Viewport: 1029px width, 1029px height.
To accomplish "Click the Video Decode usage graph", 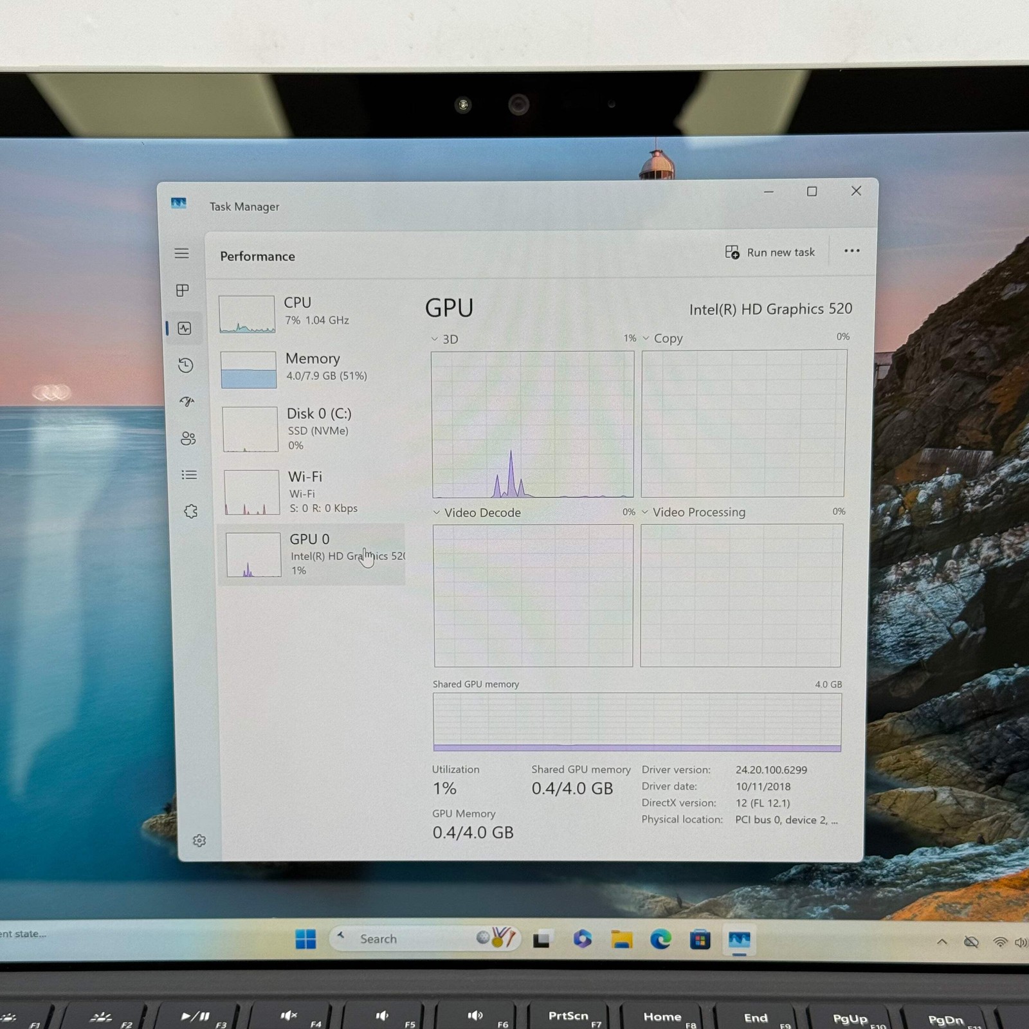I will (533, 596).
